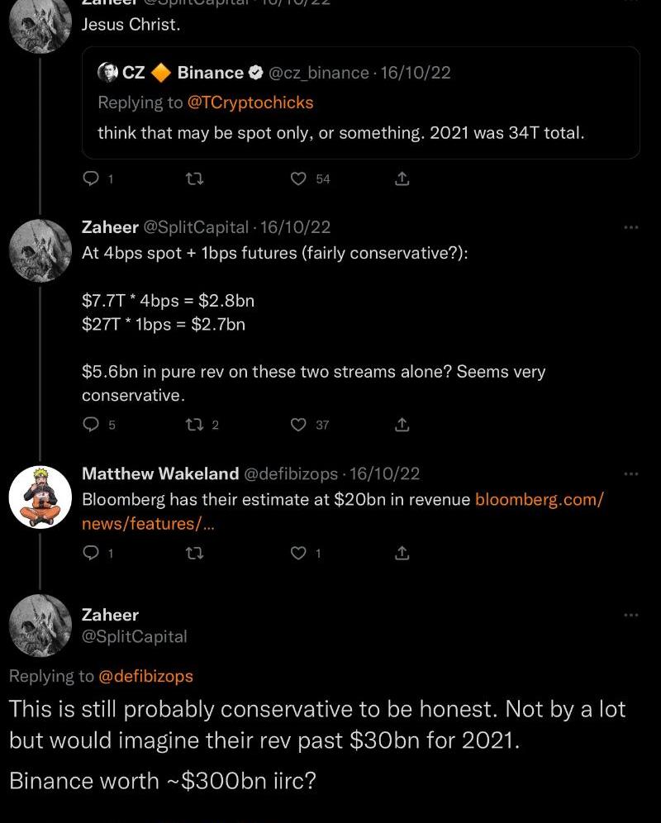This screenshot has height=823, width=661.
Task: Reply to the 4bps spot calculation tweet
Action: 92,425
